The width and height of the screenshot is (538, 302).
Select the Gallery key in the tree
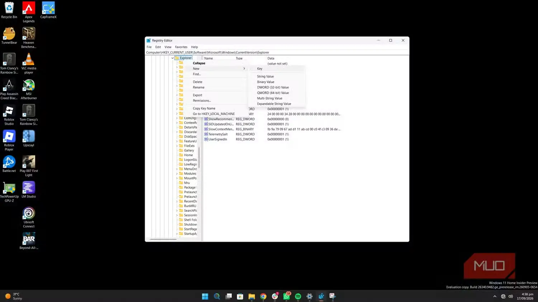click(x=189, y=150)
